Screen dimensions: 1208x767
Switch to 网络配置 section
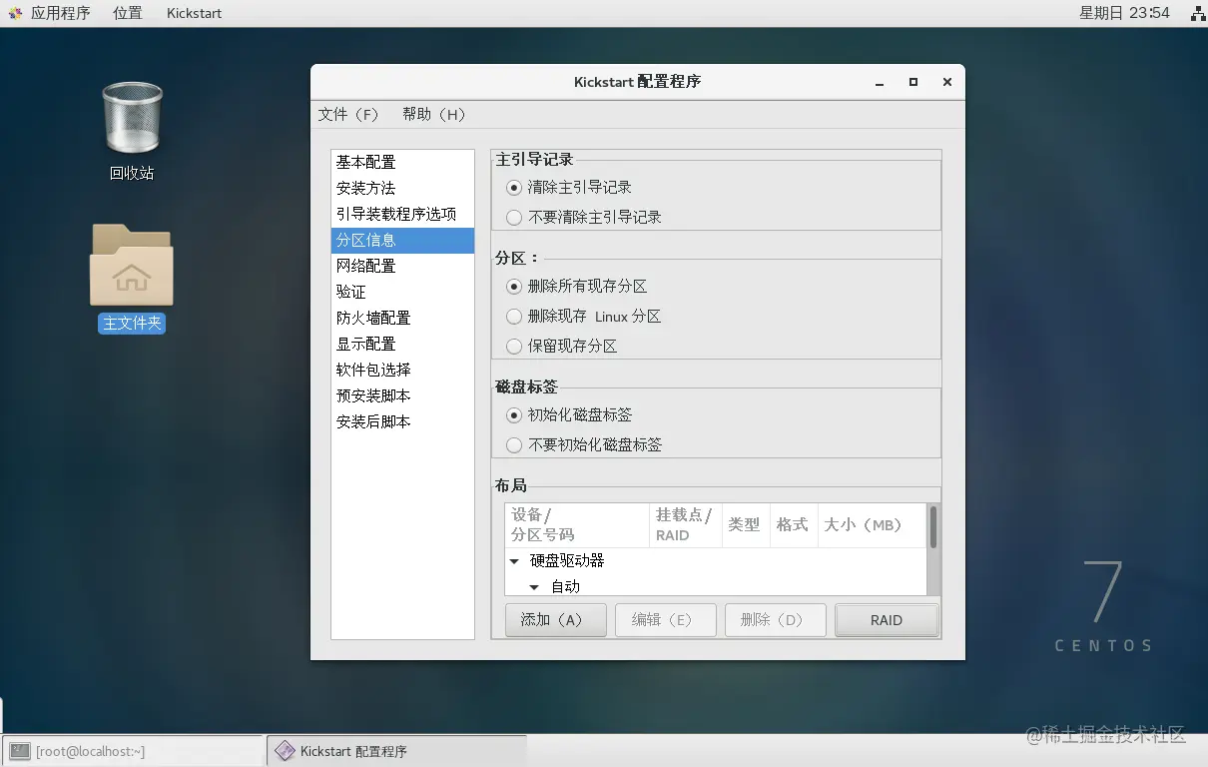(x=402, y=266)
